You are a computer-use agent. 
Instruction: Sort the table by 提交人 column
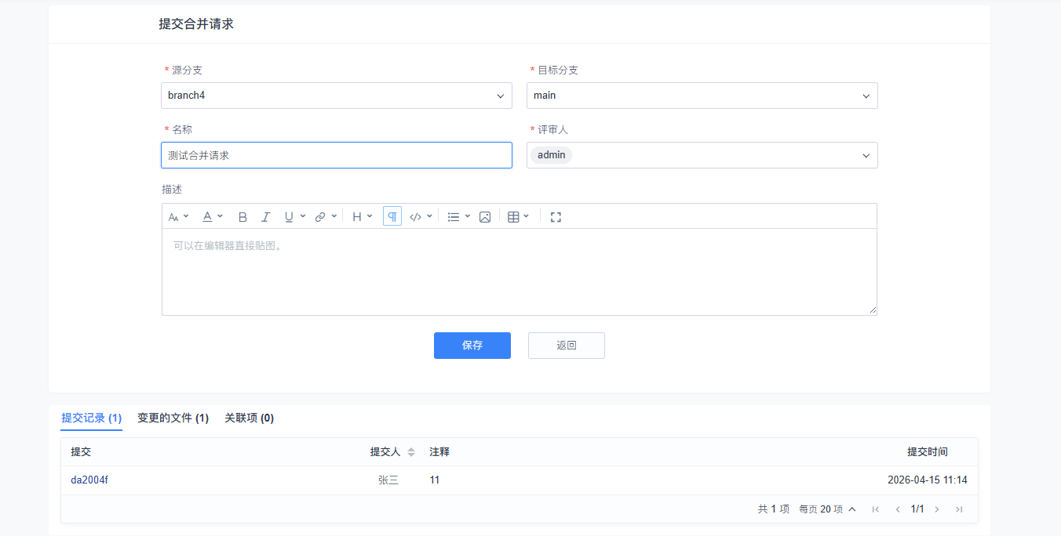[410, 452]
